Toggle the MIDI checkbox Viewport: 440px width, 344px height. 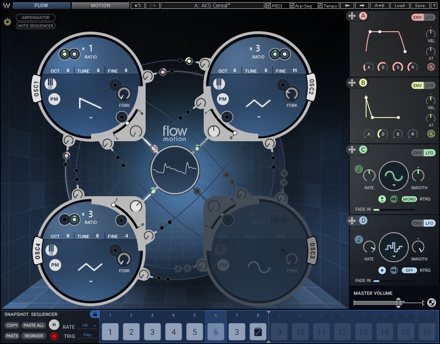tap(268, 5)
